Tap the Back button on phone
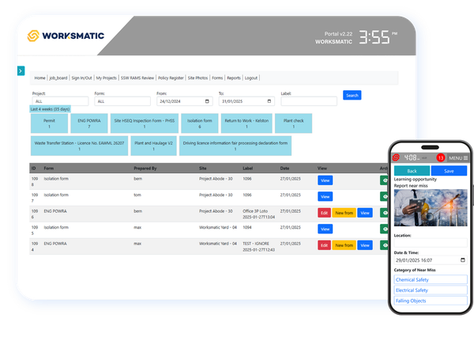474x337 pixels. coord(412,171)
